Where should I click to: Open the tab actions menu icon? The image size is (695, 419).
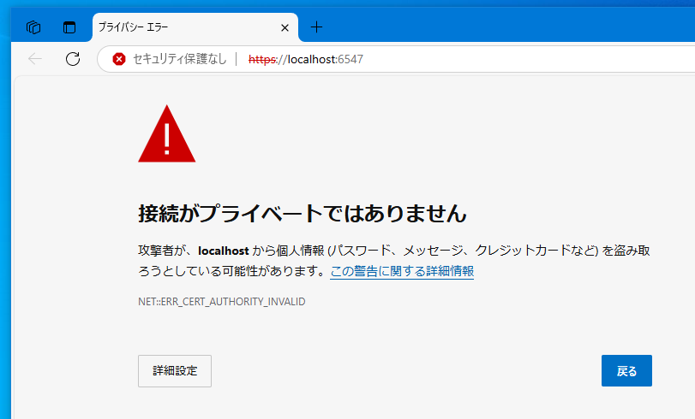[x=69, y=27]
